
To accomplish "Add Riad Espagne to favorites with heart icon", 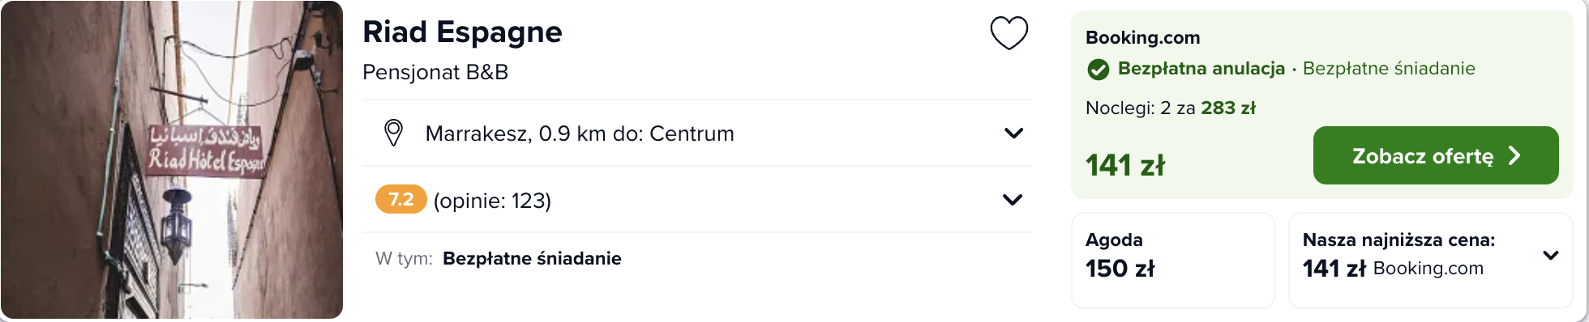I will [x=1009, y=33].
